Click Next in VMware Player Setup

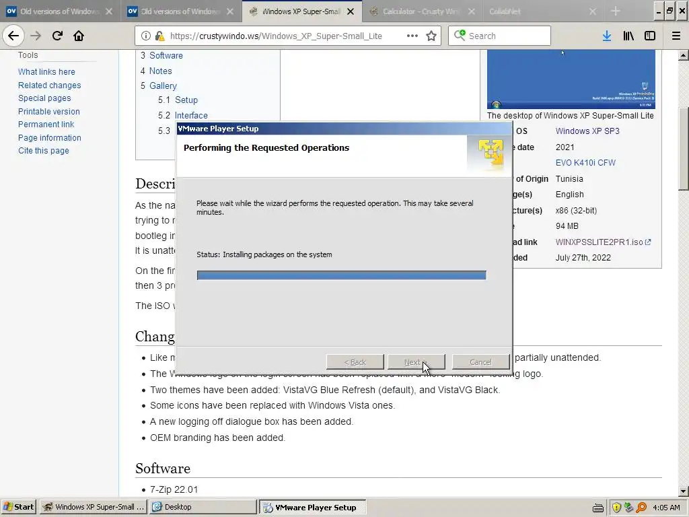416,362
